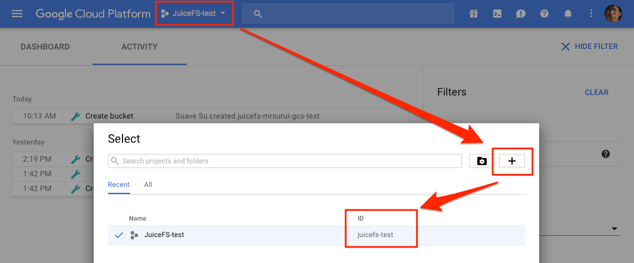Click the manage resources folder icon

pyautogui.click(x=481, y=161)
